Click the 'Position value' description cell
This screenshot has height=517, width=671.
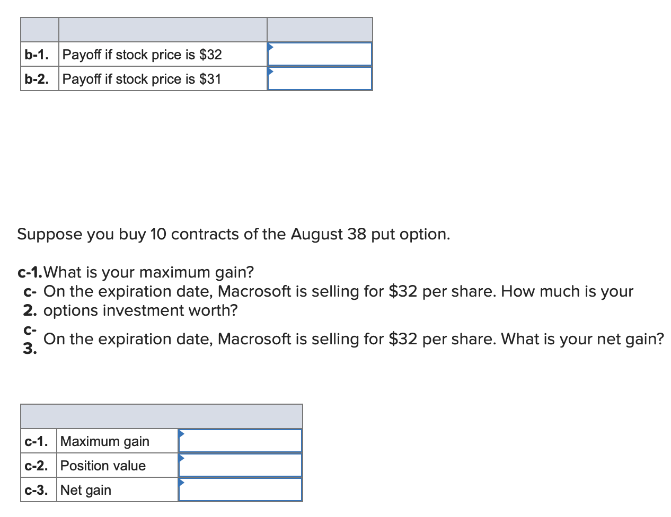tap(104, 465)
